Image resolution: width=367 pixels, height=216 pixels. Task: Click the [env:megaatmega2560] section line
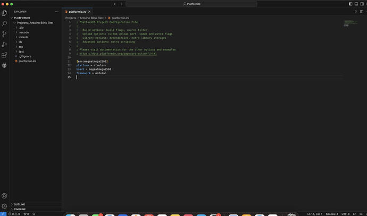tap(92, 62)
